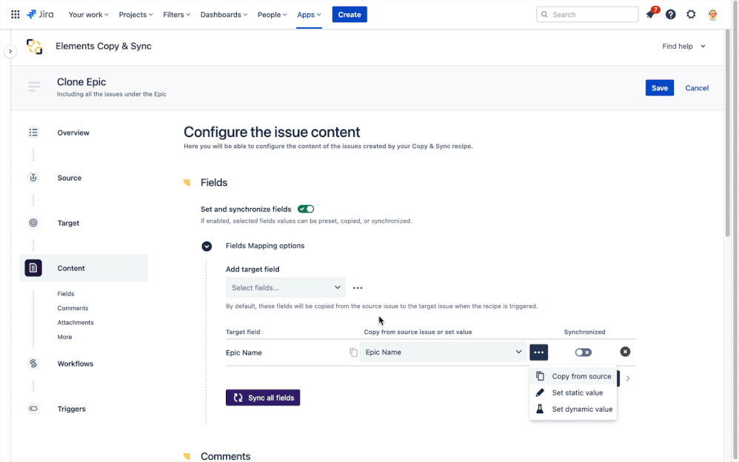
Task: Open the Filters menu
Action: (x=176, y=15)
